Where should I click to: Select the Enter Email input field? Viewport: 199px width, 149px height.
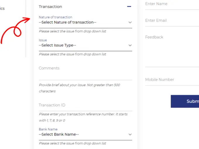pos(172,20)
